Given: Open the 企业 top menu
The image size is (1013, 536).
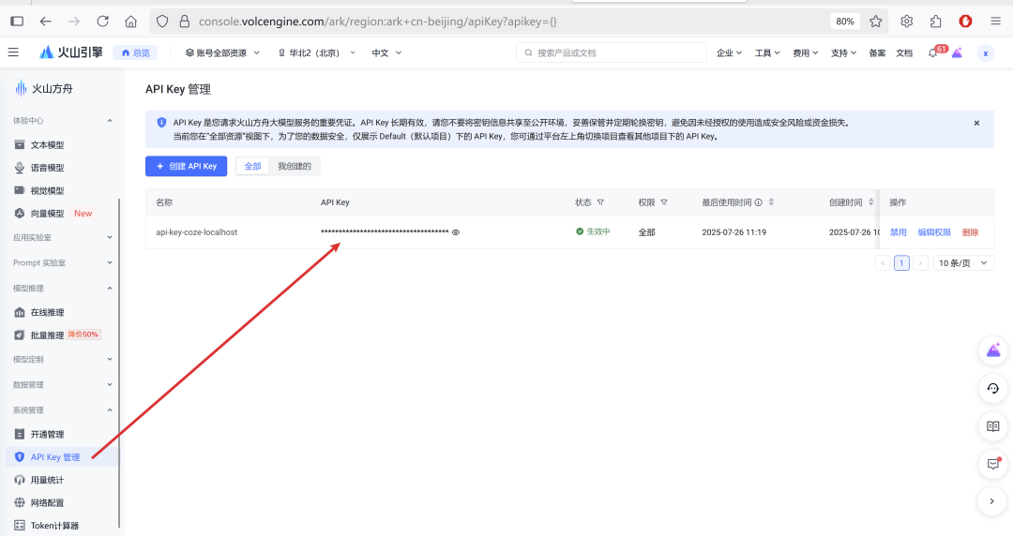Looking at the screenshot, I should (x=729, y=53).
